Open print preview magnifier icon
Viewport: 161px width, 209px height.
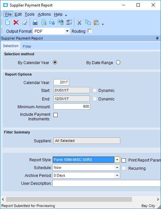pyautogui.click(x=44, y=22)
